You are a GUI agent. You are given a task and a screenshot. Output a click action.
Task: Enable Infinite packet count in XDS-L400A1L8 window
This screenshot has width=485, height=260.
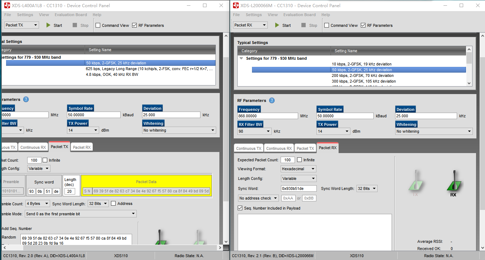click(x=45, y=160)
